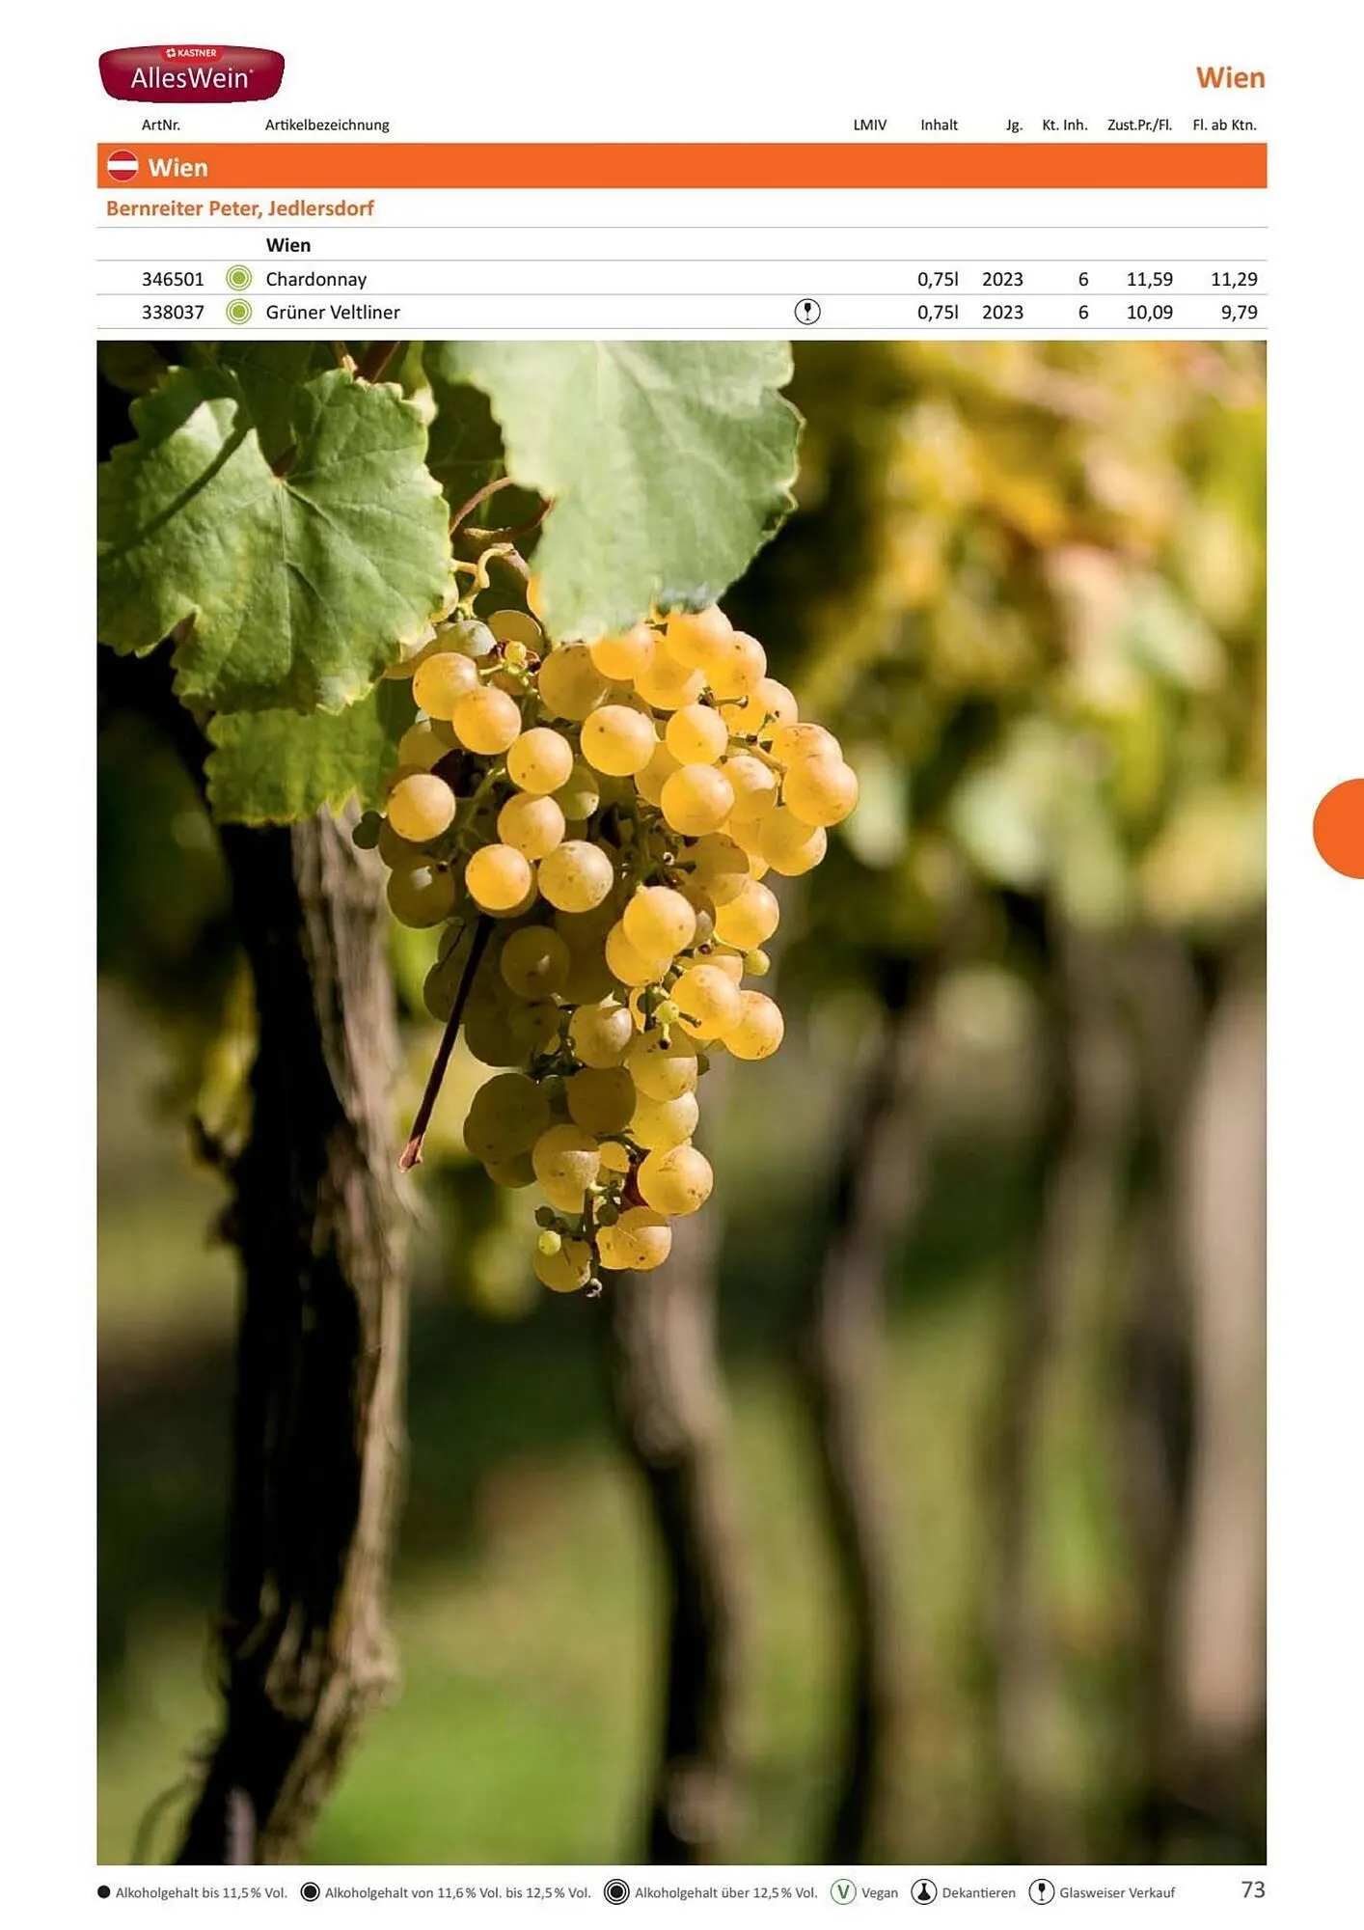Click the Alkoholgehalt über 12,5% legend icon

(x=616, y=1891)
